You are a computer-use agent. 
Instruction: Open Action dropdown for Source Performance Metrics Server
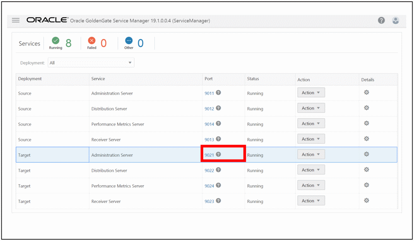click(311, 124)
